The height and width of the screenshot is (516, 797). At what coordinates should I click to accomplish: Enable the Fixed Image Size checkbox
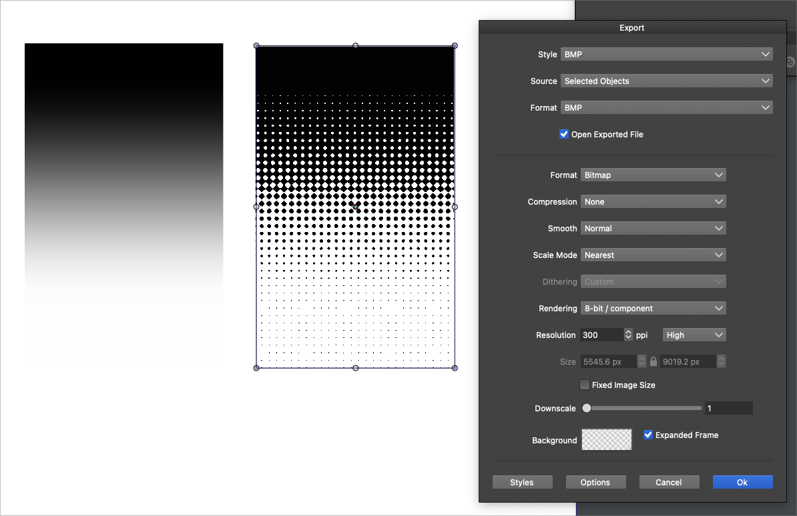click(585, 385)
